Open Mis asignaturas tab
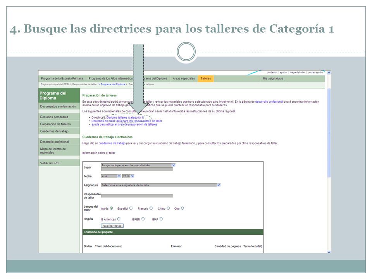 273,79
